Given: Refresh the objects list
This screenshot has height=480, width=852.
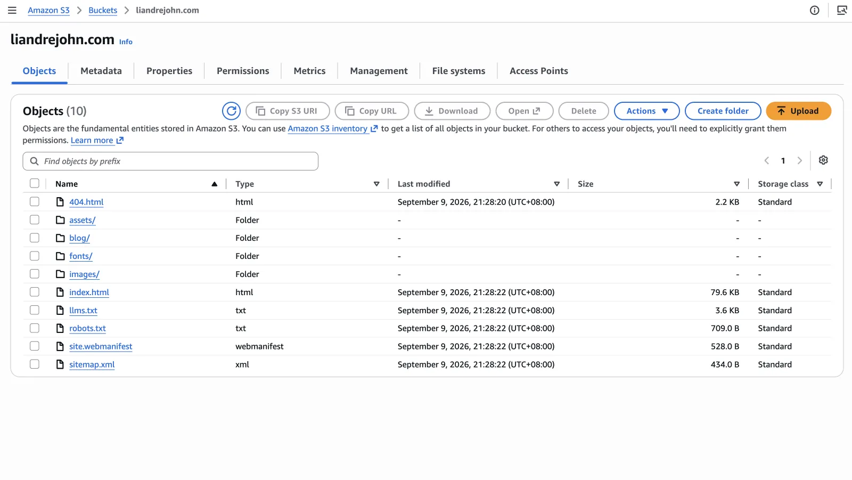Looking at the screenshot, I should click(231, 111).
